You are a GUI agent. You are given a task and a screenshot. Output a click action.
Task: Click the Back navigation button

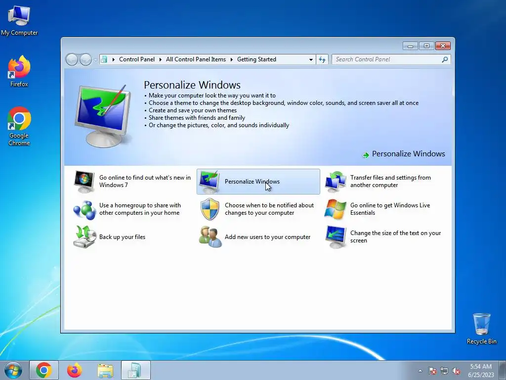click(x=72, y=59)
